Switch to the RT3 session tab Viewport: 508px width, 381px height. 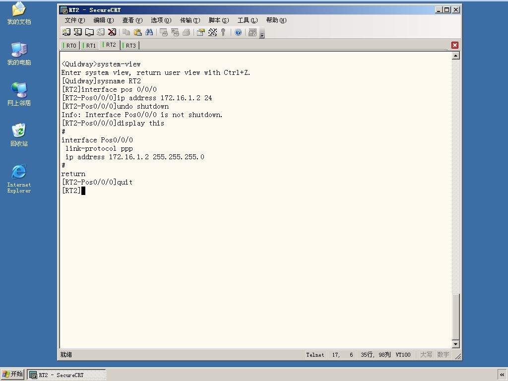point(129,45)
